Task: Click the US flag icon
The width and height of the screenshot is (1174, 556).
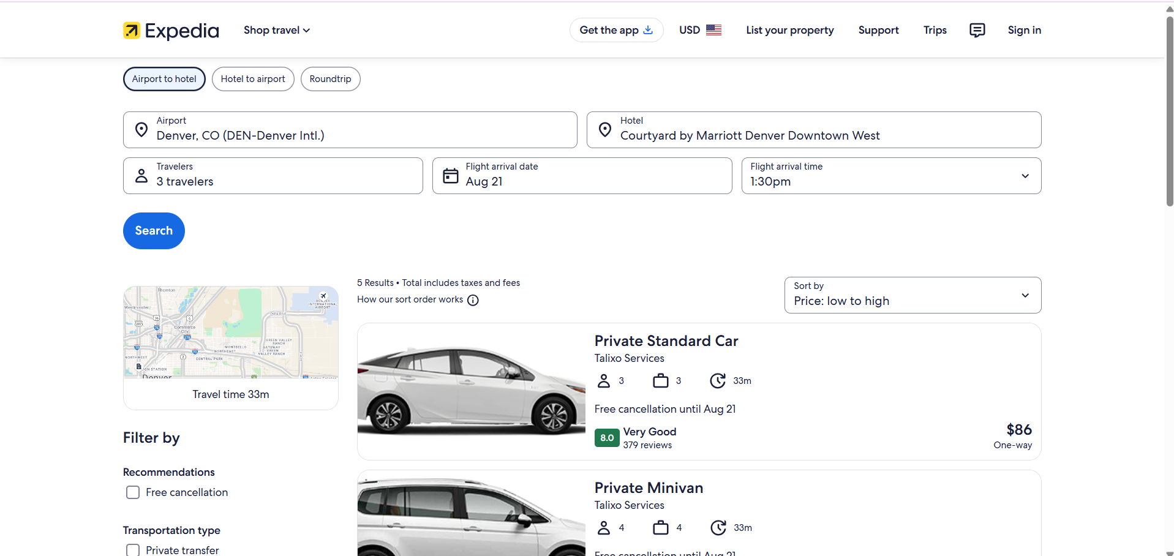Action: click(713, 30)
